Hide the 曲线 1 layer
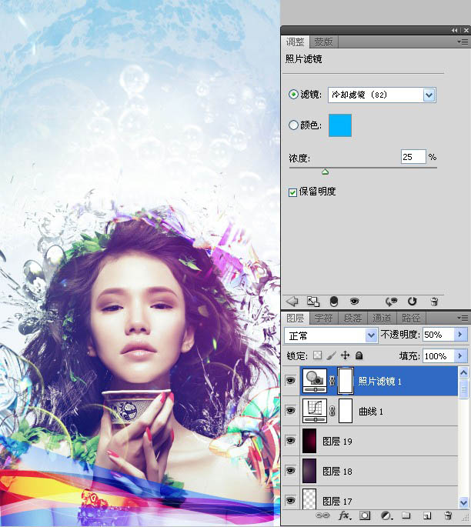 pyautogui.click(x=290, y=410)
